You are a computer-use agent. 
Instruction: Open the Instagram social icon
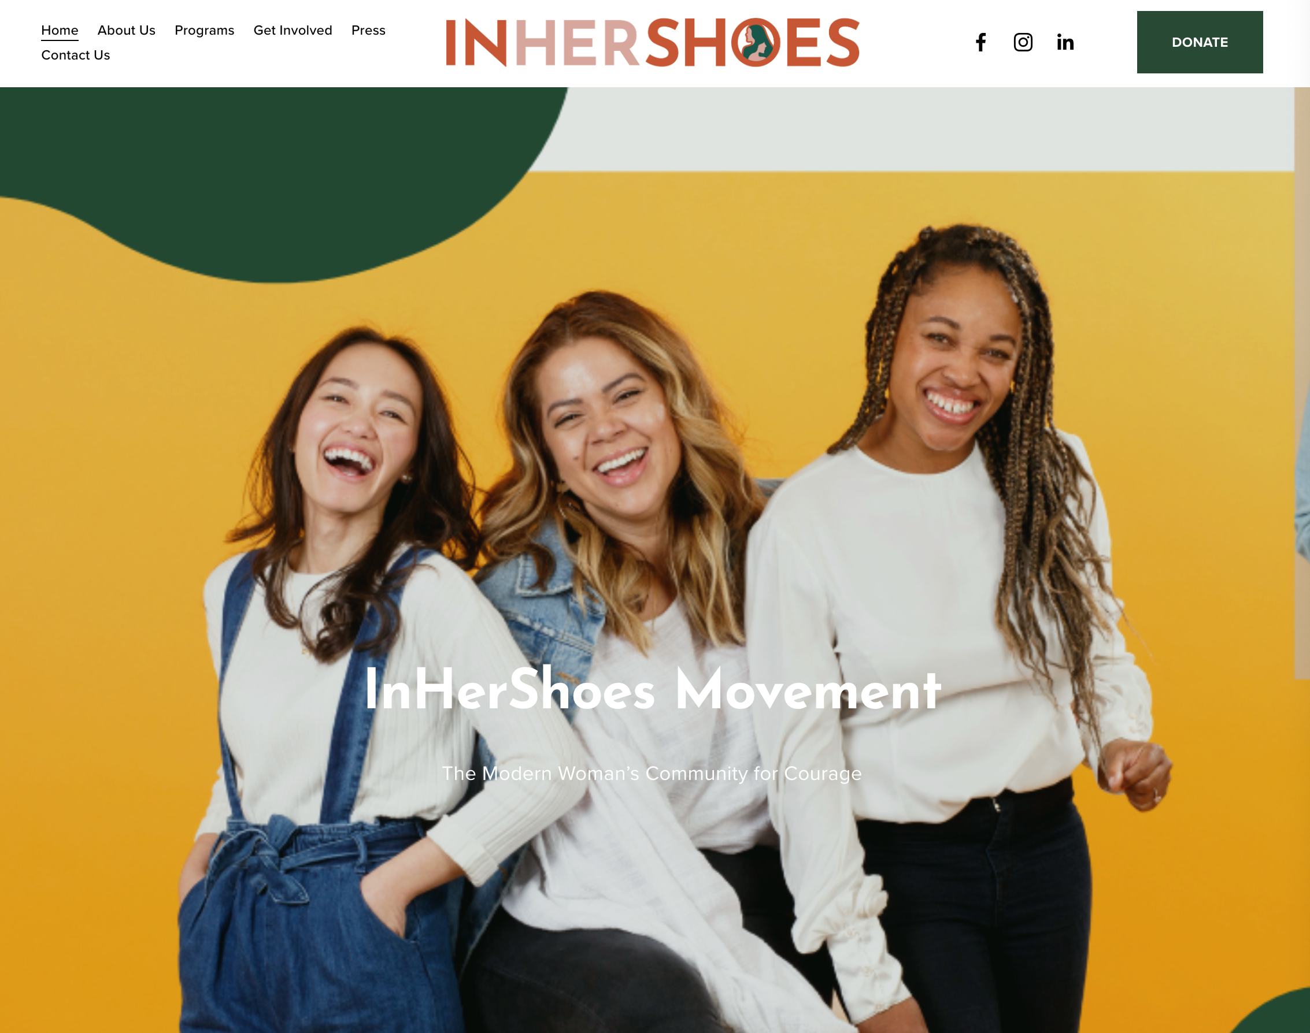click(x=1023, y=42)
